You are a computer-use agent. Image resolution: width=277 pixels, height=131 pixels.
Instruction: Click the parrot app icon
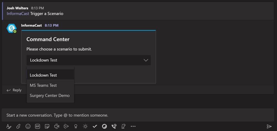coord(124,126)
